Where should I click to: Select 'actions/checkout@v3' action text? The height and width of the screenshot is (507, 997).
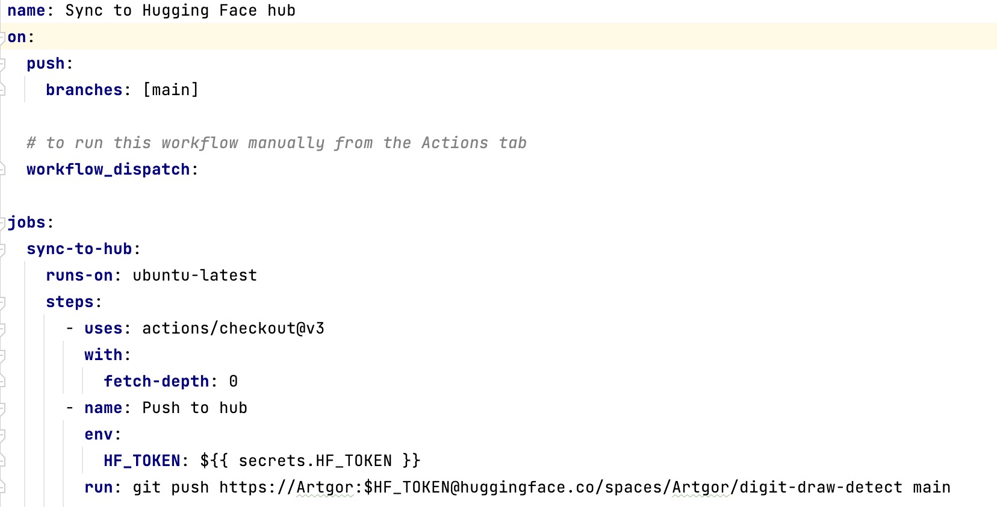(233, 329)
